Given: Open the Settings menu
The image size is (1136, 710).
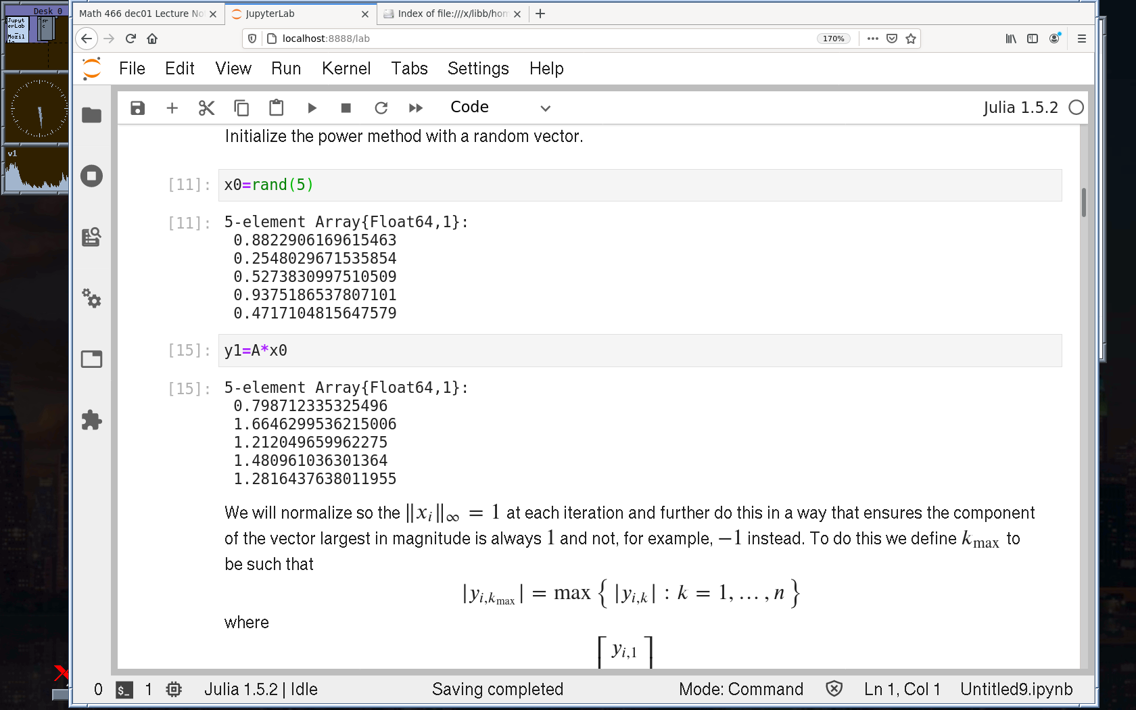Looking at the screenshot, I should [478, 68].
